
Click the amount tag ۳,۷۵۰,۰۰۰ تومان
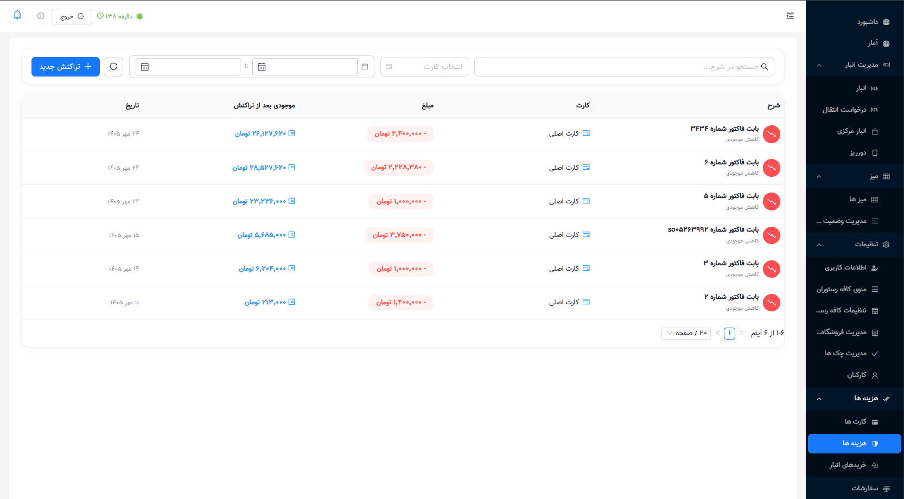pos(399,235)
